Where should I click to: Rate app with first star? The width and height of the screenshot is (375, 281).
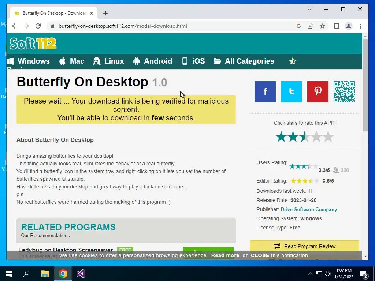click(x=281, y=137)
